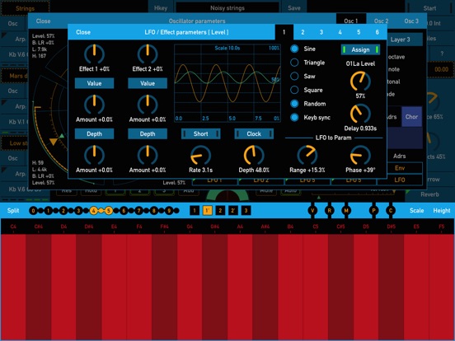
Task: Select highlighted split point 4
Action: [93, 211]
